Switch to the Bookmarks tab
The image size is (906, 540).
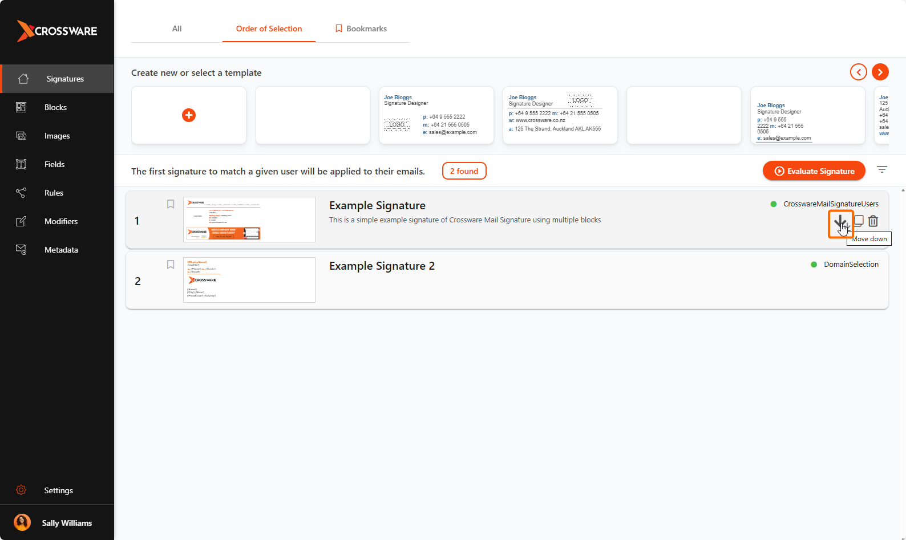361,29
